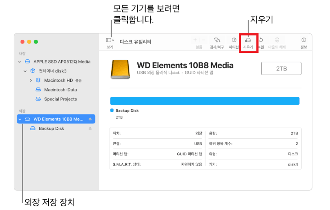Eject WD Elements 10B8 Media

[x=90, y=119]
